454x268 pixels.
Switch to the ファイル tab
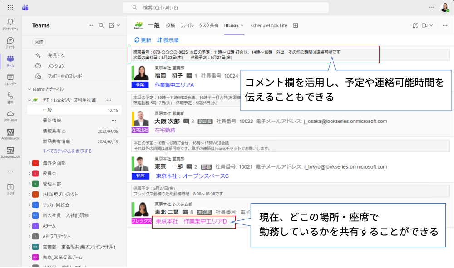pyautogui.click(x=187, y=25)
